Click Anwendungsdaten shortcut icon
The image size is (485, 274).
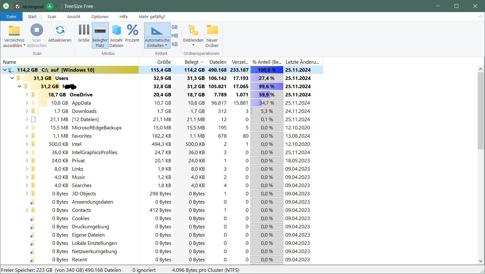[x=32, y=202]
